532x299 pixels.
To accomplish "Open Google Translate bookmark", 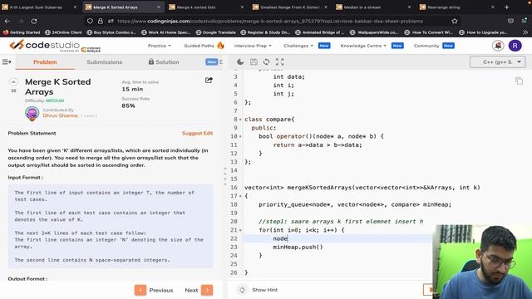I will (216, 32).
